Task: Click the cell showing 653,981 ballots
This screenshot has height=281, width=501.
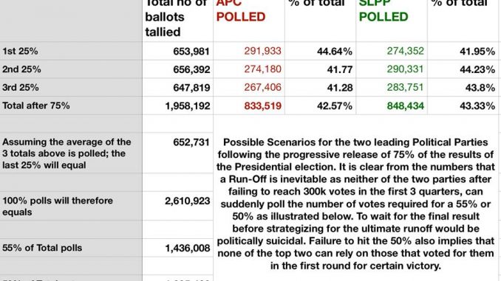Action: pyautogui.click(x=177, y=51)
